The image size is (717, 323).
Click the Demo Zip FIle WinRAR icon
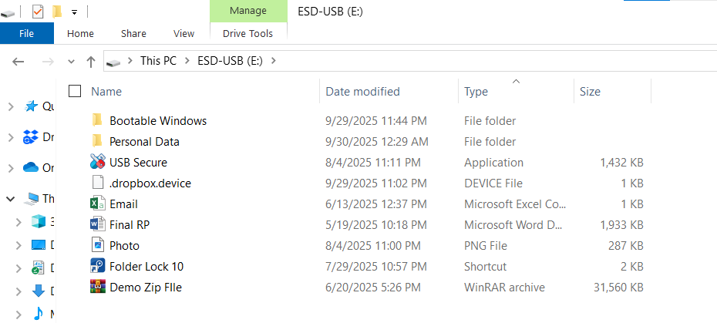coord(98,287)
